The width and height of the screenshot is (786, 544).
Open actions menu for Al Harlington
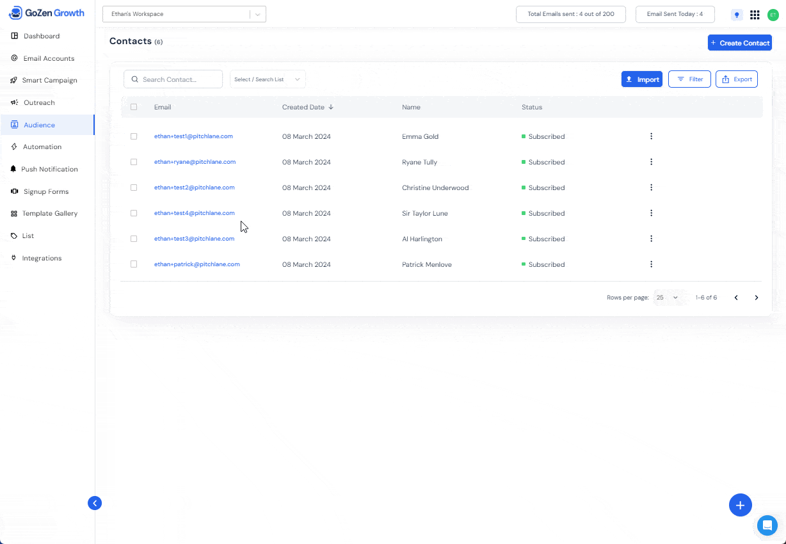(x=651, y=239)
